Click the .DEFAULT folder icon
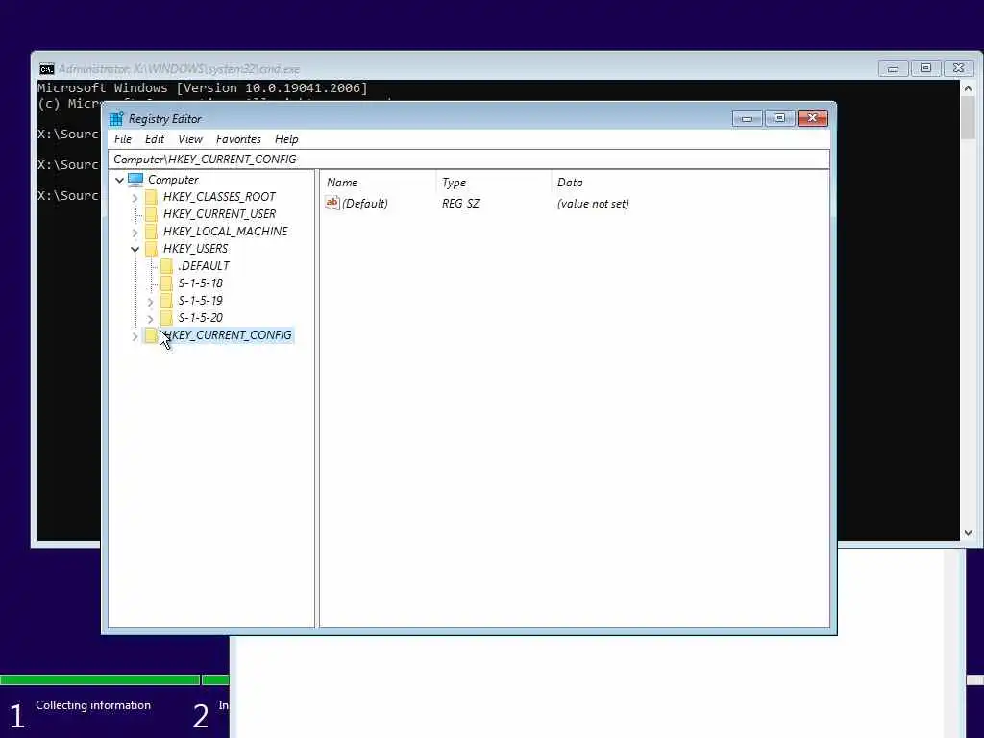The width and height of the screenshot is (984, 738). [166, 266]
